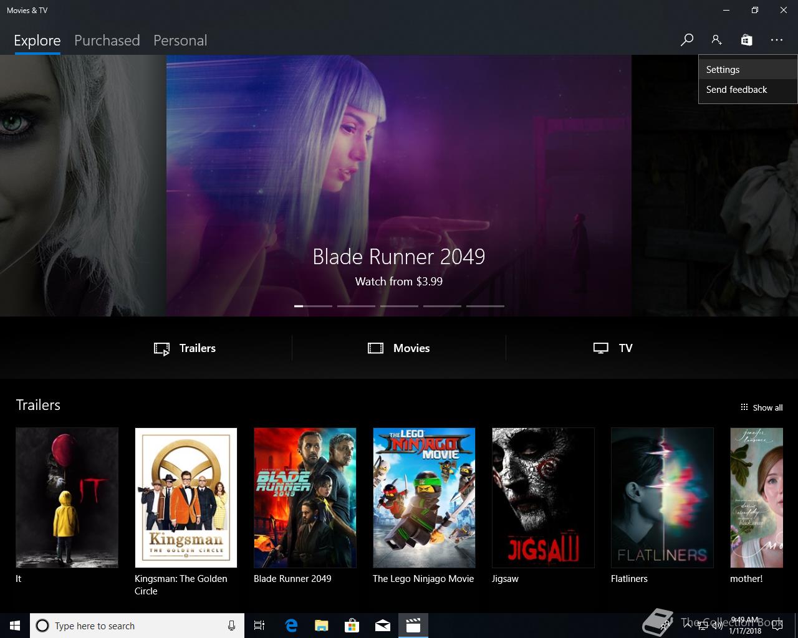
Task: Open the TV category button
Action: (613, 348)
